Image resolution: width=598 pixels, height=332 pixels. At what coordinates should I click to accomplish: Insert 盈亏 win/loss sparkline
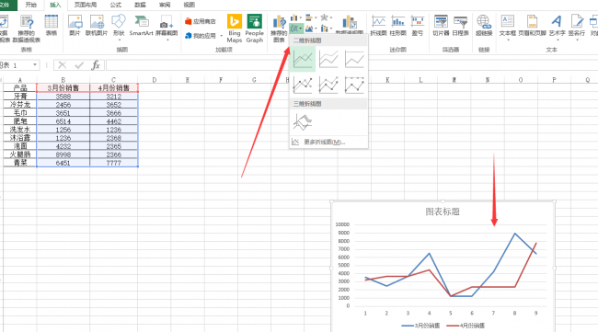click(x=418, y=26)
